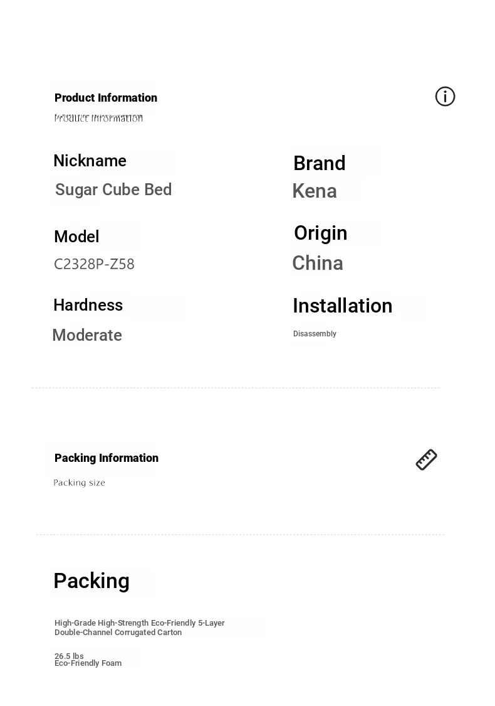This screenshot has height=706, width=495.
Task: Select the Corrugated Carton description text
Action: coord(139,628)
